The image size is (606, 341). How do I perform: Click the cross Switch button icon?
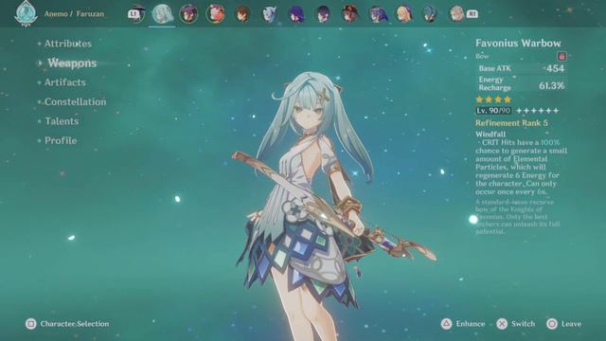(x=502, y=324)
